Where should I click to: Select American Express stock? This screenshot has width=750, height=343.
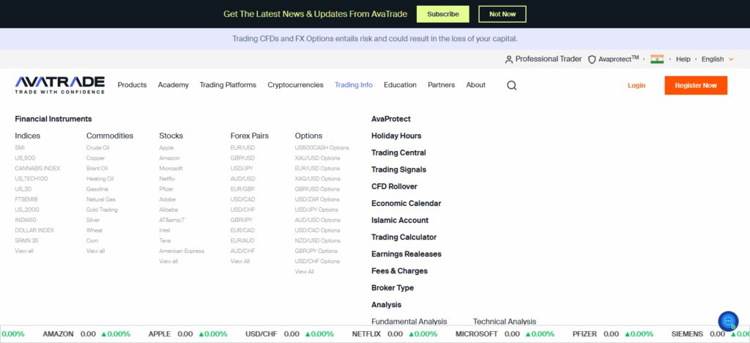pyautogui.click(x=182, y=251)
